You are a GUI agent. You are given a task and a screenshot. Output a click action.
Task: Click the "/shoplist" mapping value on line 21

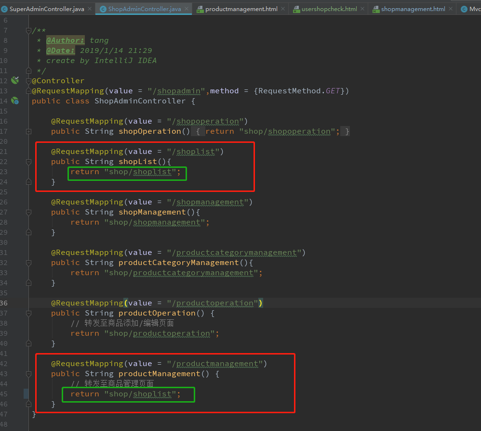tap(193, 152)
